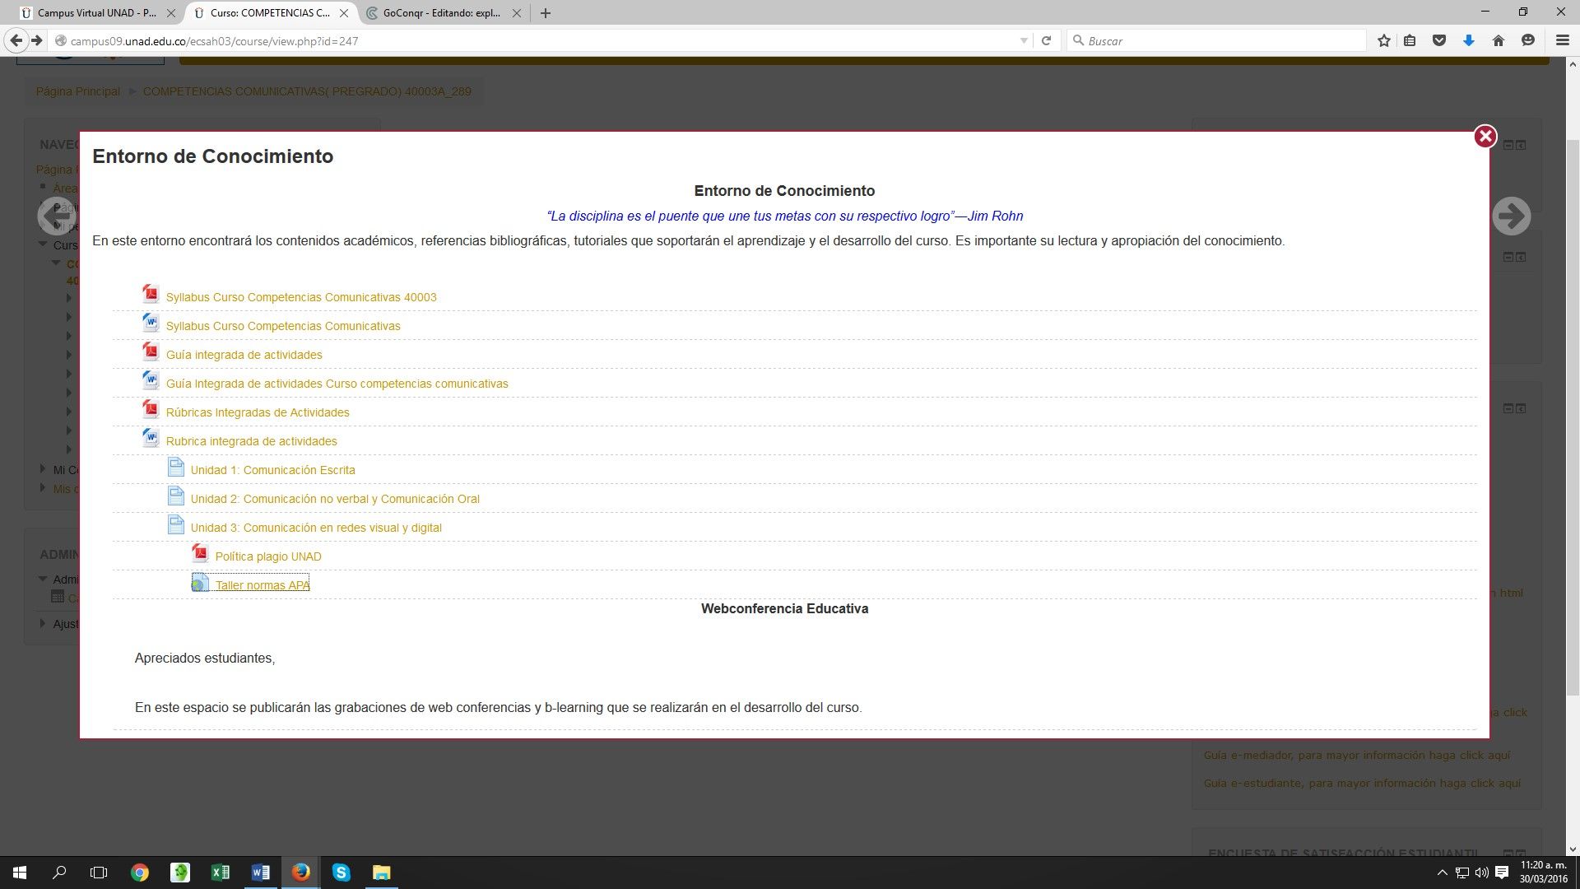Close the Entorno de Conocimiento popup
The height and width of the screenshot is (889, 1580).
tap(1485, 137)
